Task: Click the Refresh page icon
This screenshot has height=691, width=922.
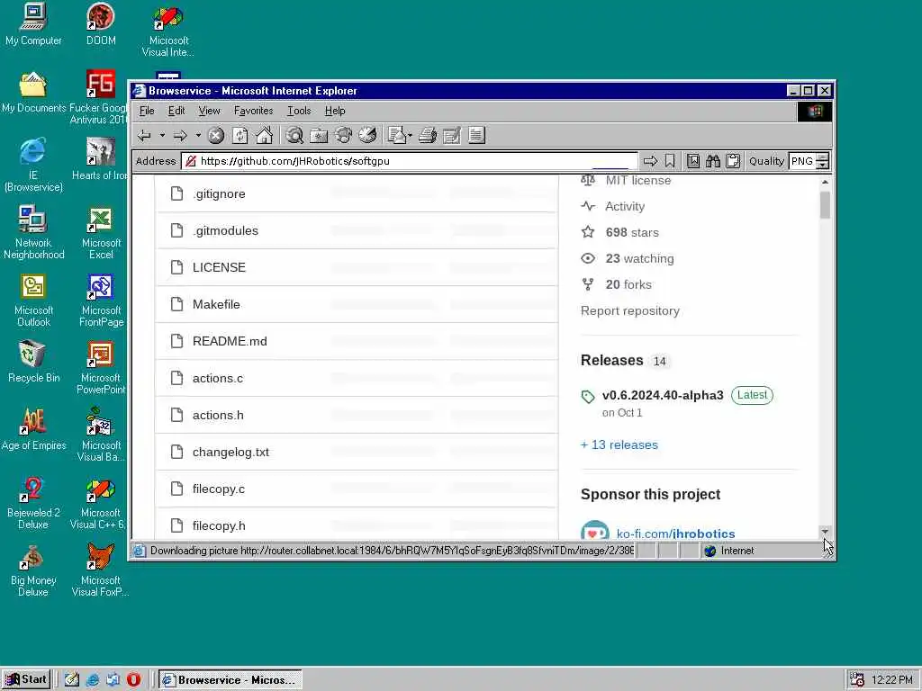Action: [x=240, y=136]
